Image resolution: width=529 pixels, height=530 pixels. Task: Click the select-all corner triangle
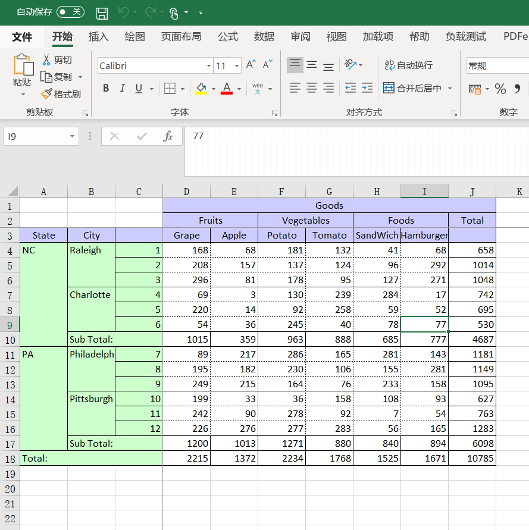(x=13, y=192)
